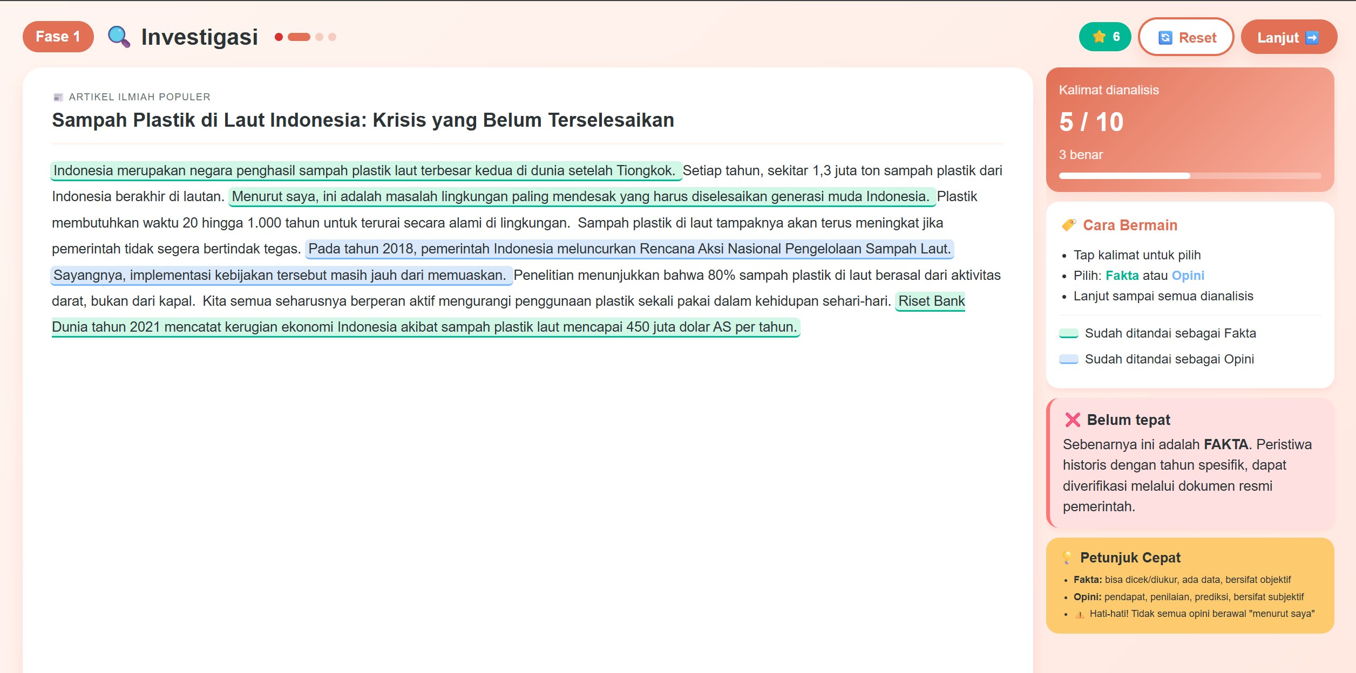Click the arrow icon inside Lanjut button

pyautogui.click(x=1312, y=38)
